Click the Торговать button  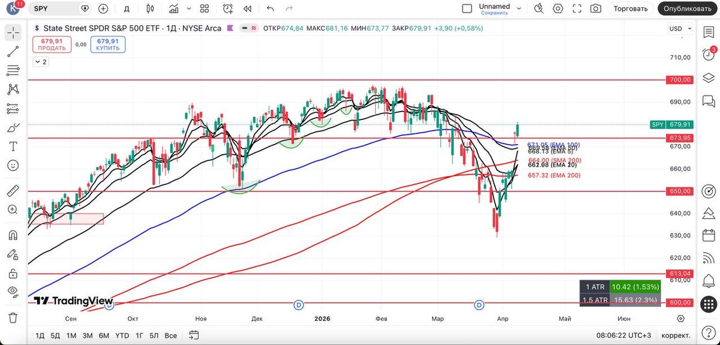click(x=631, y=8)
